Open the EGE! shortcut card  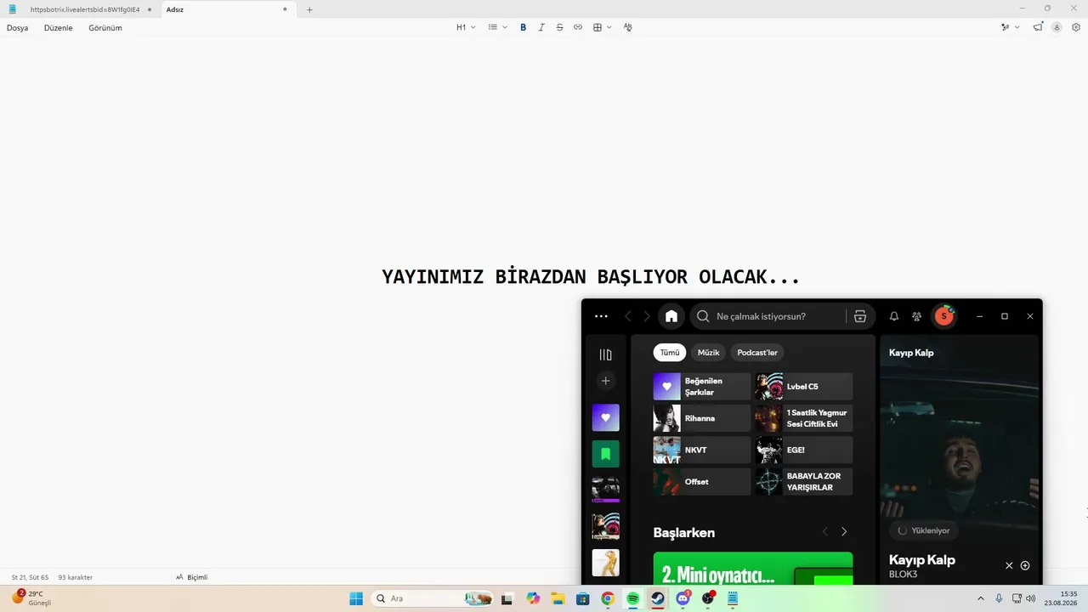pyautogui.click(x=804, y=450)
